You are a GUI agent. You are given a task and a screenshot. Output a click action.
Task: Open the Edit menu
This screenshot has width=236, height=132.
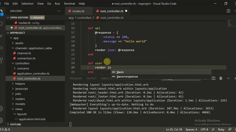point(15,4)
